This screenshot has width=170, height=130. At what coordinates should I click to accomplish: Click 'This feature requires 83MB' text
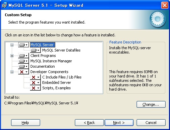135,80
